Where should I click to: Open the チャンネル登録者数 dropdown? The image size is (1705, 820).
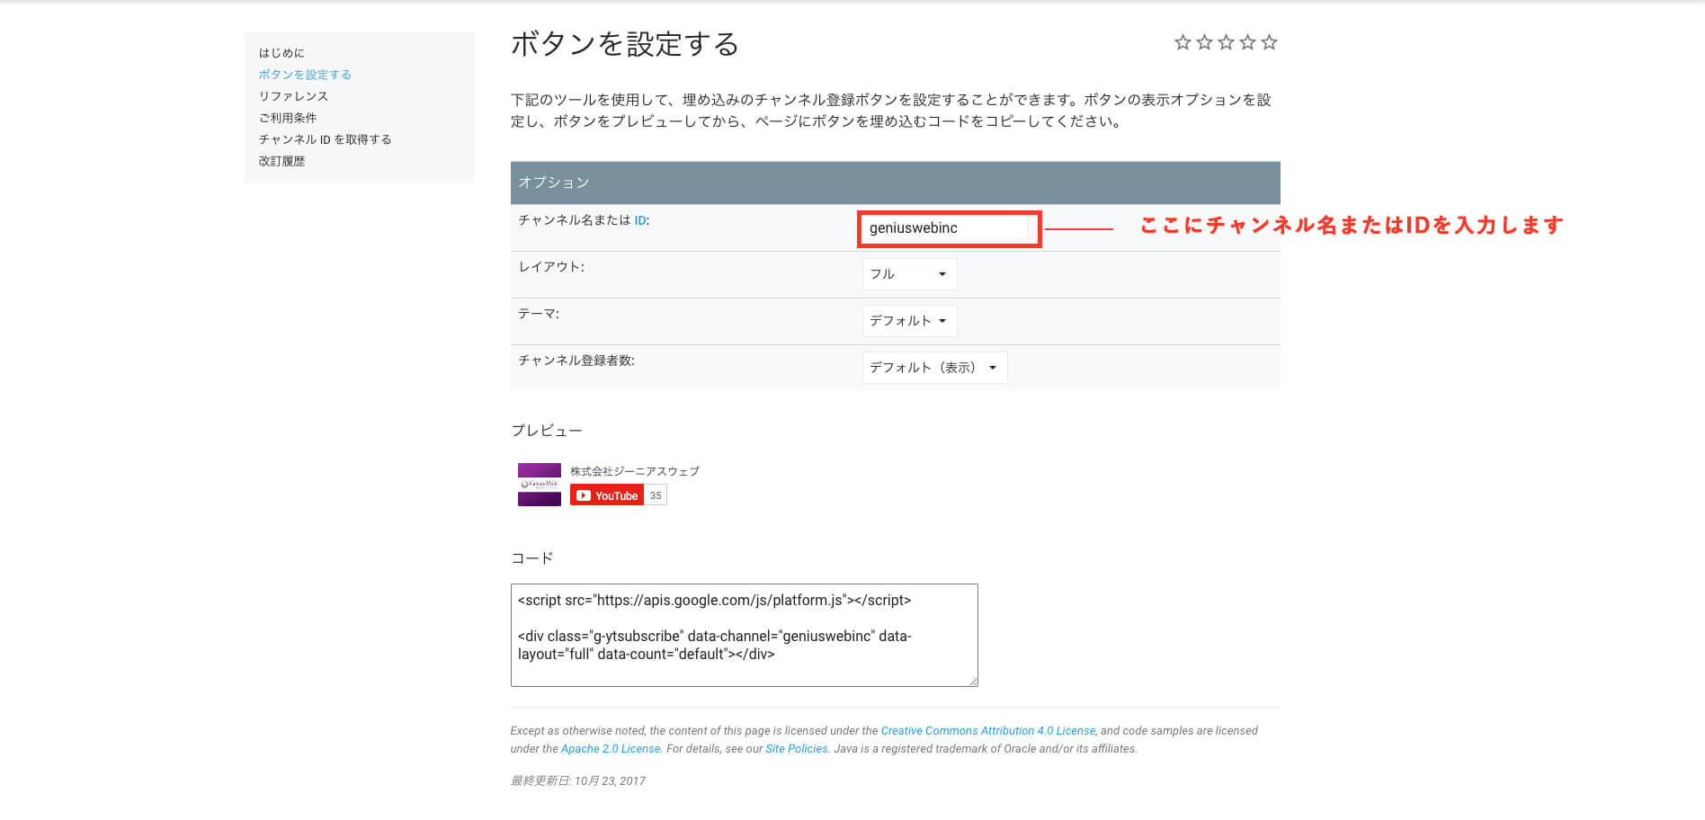(934, 368)
